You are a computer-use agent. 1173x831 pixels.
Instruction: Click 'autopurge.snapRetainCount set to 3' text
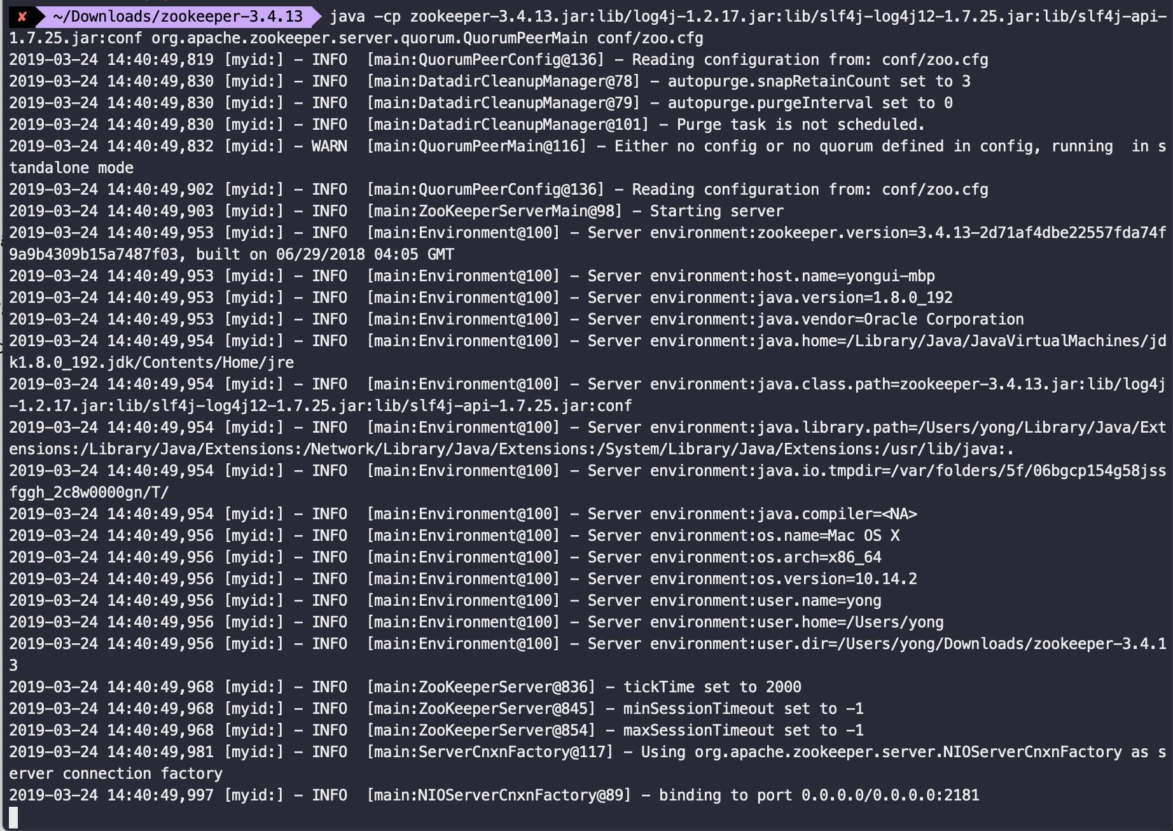(x=819, y=81)
